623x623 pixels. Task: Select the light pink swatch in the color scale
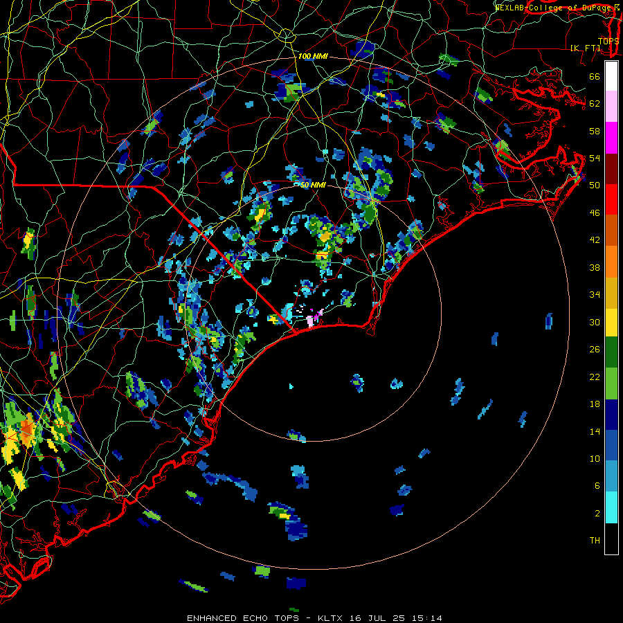click(611, 107)
